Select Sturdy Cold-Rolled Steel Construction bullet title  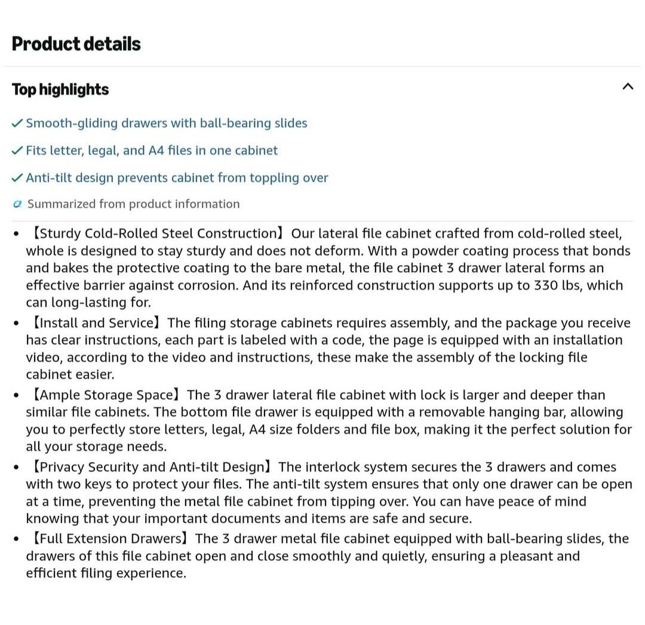tap(158, 233)
